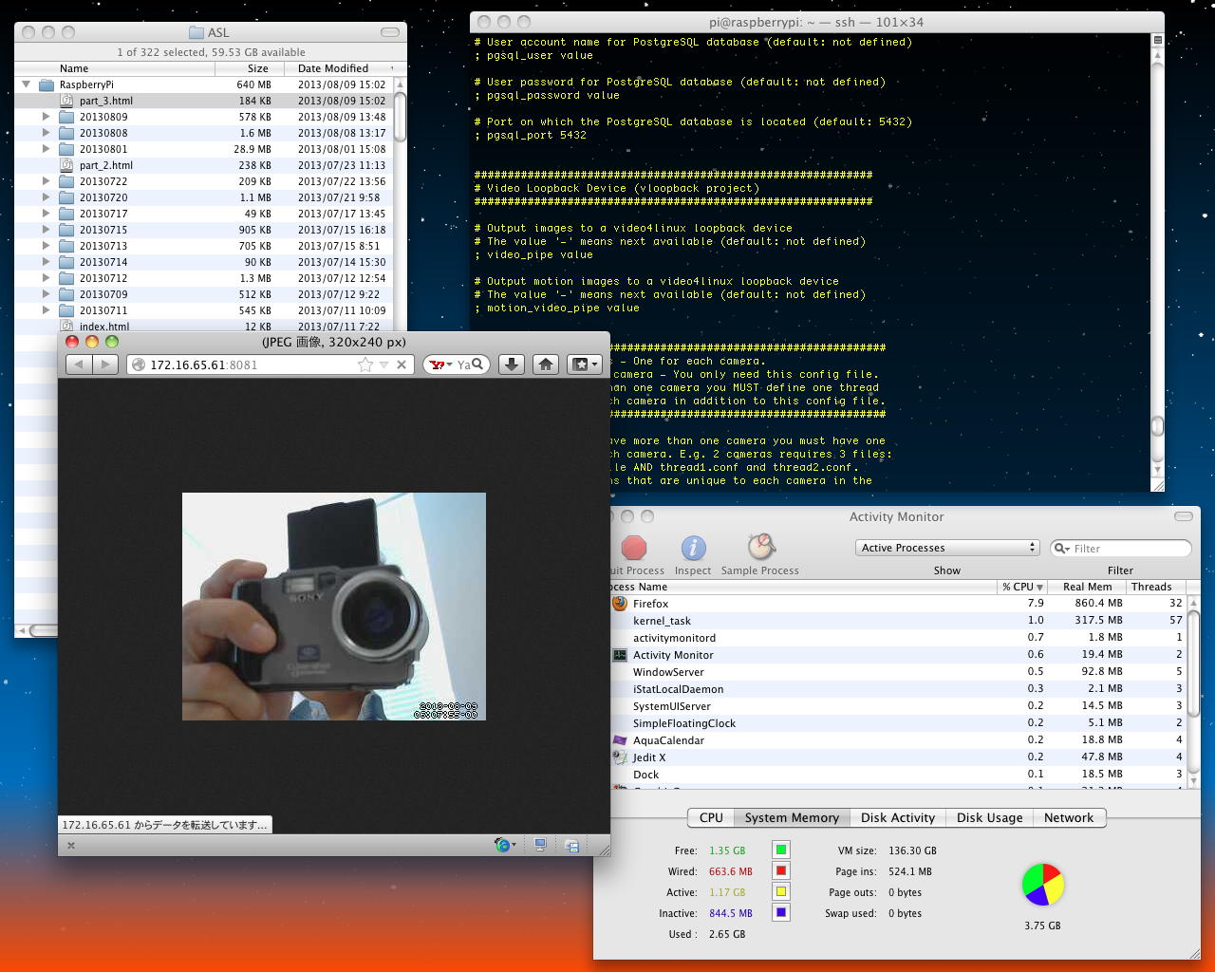The height and width of the screenshot is (972, 1215).
Task: Expand the 20130808 folder in Finder
Action: click(x=46, y=133)
